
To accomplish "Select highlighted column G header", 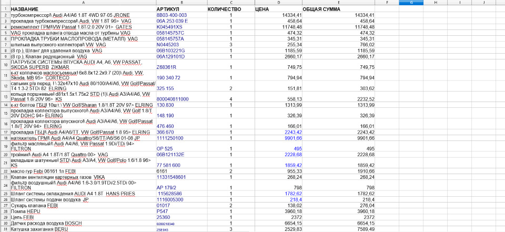I will [x=411, y=3].
